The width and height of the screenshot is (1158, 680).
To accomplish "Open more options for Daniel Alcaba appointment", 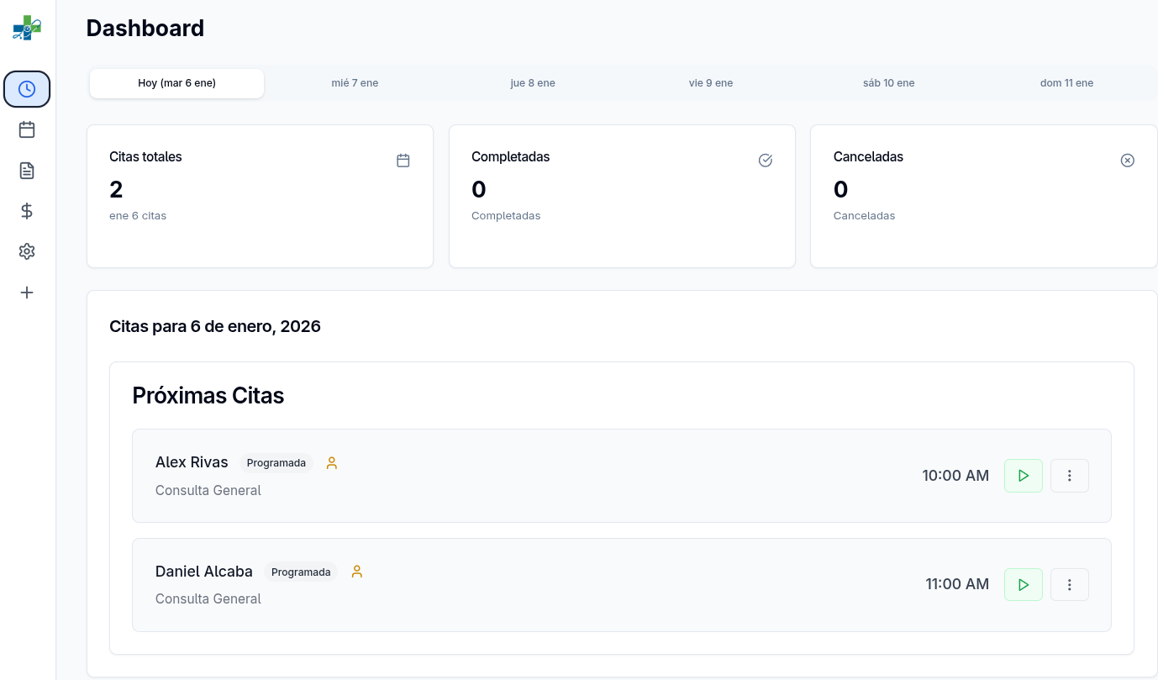I will click(1069, 584).
